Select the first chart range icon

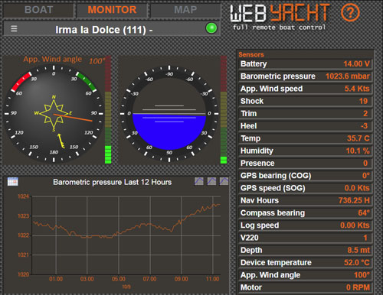tap(199, 181)
